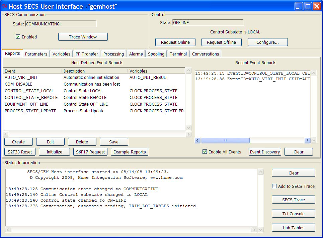This screenshot has height=238, width=323.
Task: Open Hub Tables
Action: click(293, 228)
